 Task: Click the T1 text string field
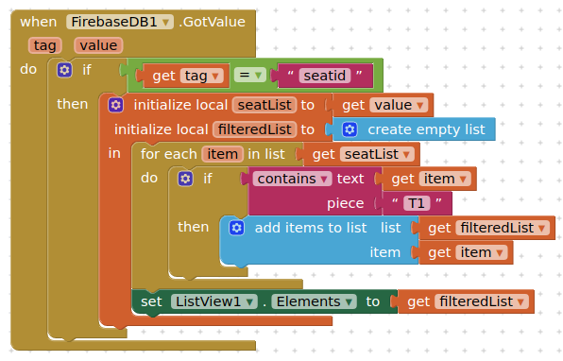pyautogui.click(x=417, y=203)
